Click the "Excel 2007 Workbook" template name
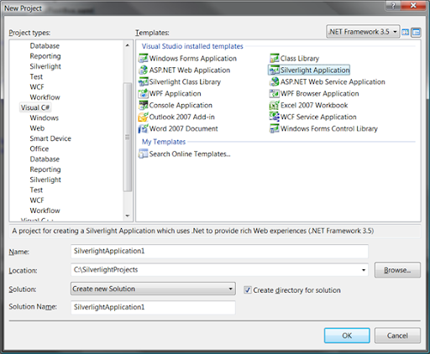430x354 pixels. click(314, 105)
